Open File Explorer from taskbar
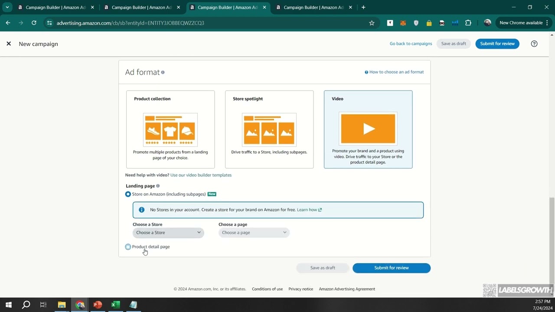Viewport: 555px width, 312px height. 62,305
